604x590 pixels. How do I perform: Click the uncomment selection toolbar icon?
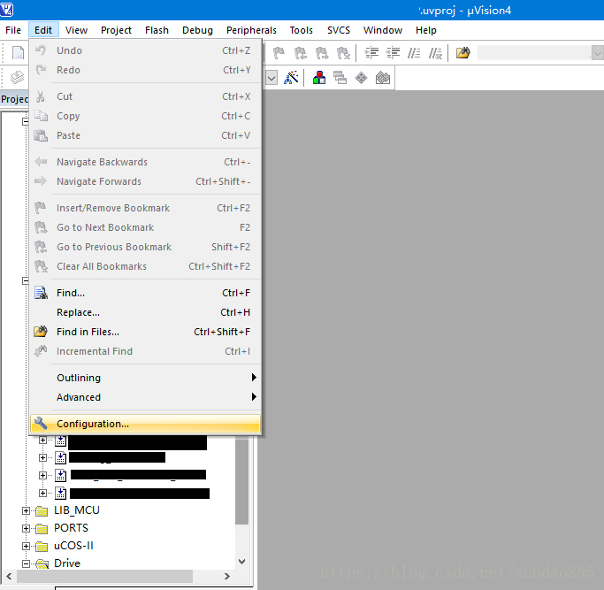pyautogui.click(x=436, y=52)
